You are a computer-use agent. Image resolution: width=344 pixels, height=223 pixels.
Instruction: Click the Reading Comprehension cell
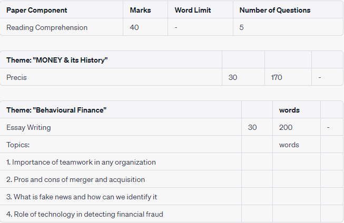click(x=47, y=27)
